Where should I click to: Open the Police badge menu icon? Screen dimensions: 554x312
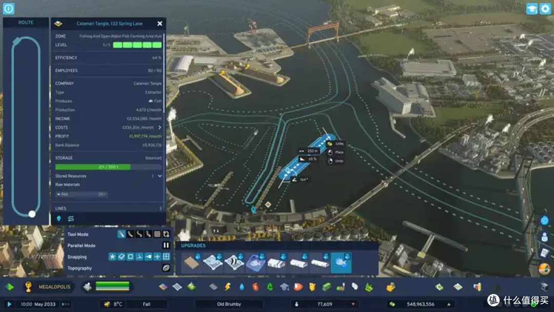312,287
